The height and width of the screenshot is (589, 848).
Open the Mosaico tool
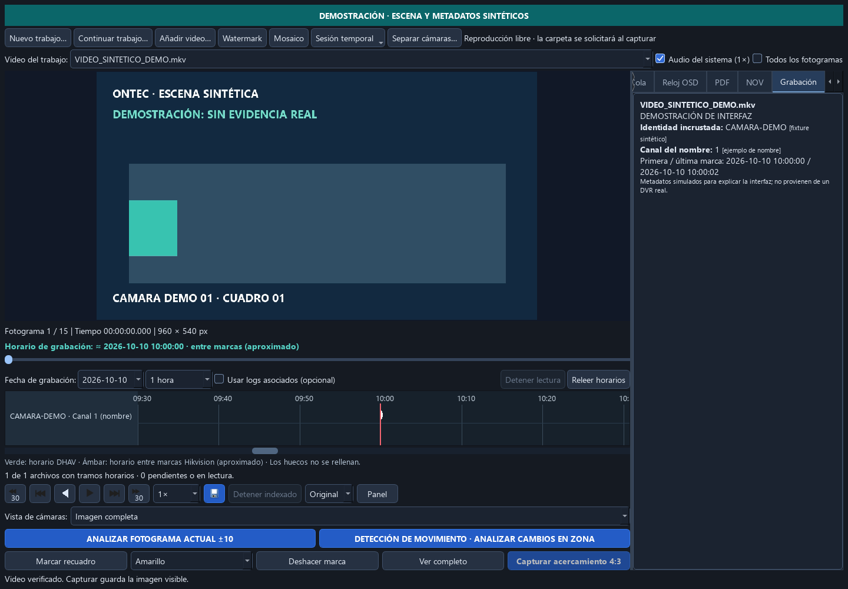289,38
